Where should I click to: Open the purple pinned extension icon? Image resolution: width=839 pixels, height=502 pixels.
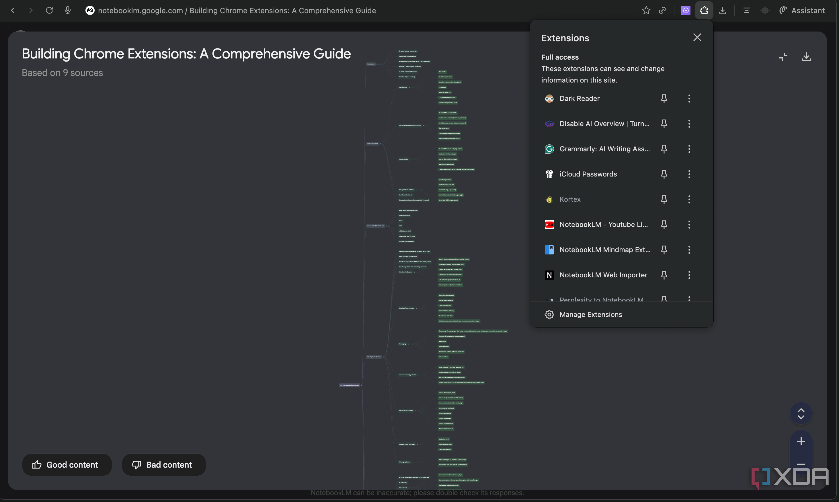point(686,11)
